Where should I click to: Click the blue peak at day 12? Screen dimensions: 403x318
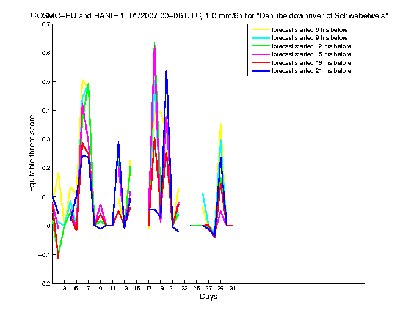(x=118, y=142)
